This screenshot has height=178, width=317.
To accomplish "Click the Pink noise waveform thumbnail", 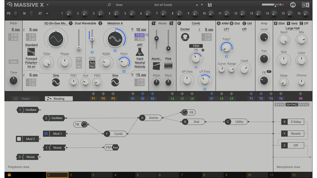I will click(168, 66).
